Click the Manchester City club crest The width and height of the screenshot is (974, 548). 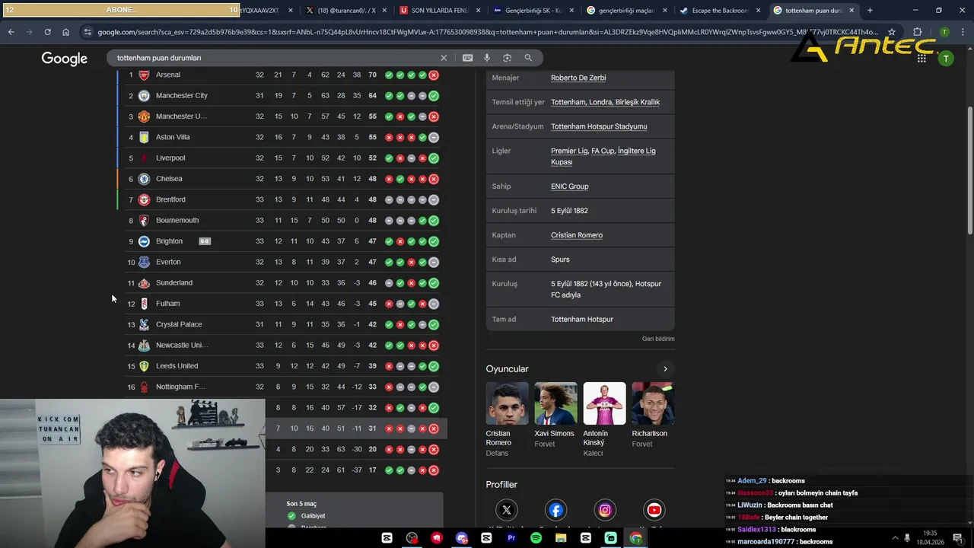point(144,95)
